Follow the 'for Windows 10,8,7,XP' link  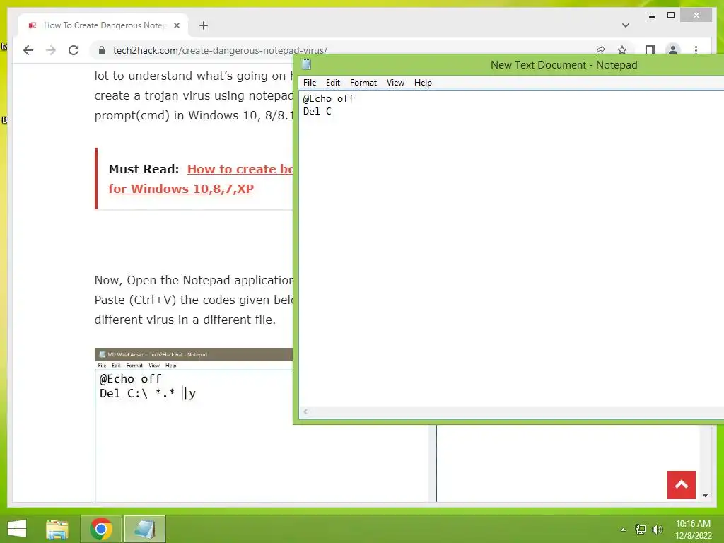[x=181, y=189]
